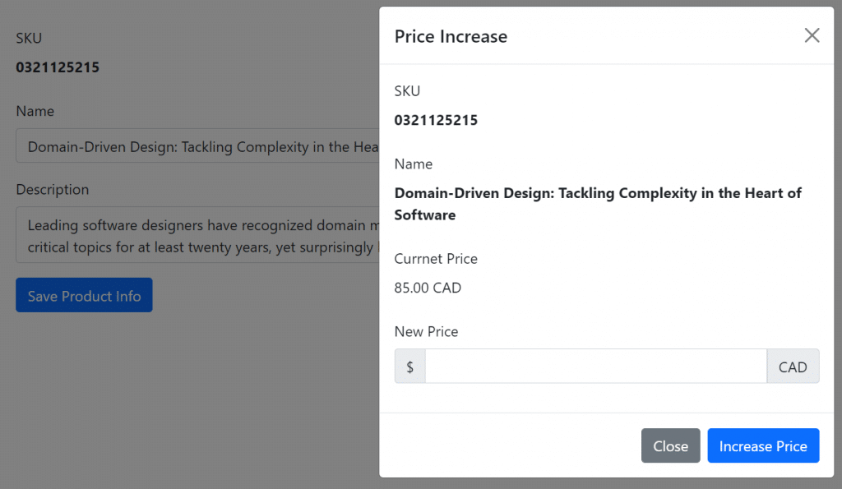Image resolution: width=842 pixels, height=489 pixels.
Task: Click the bold product name in the dialog
Action: pyautogui.click(x=598, y=204)
